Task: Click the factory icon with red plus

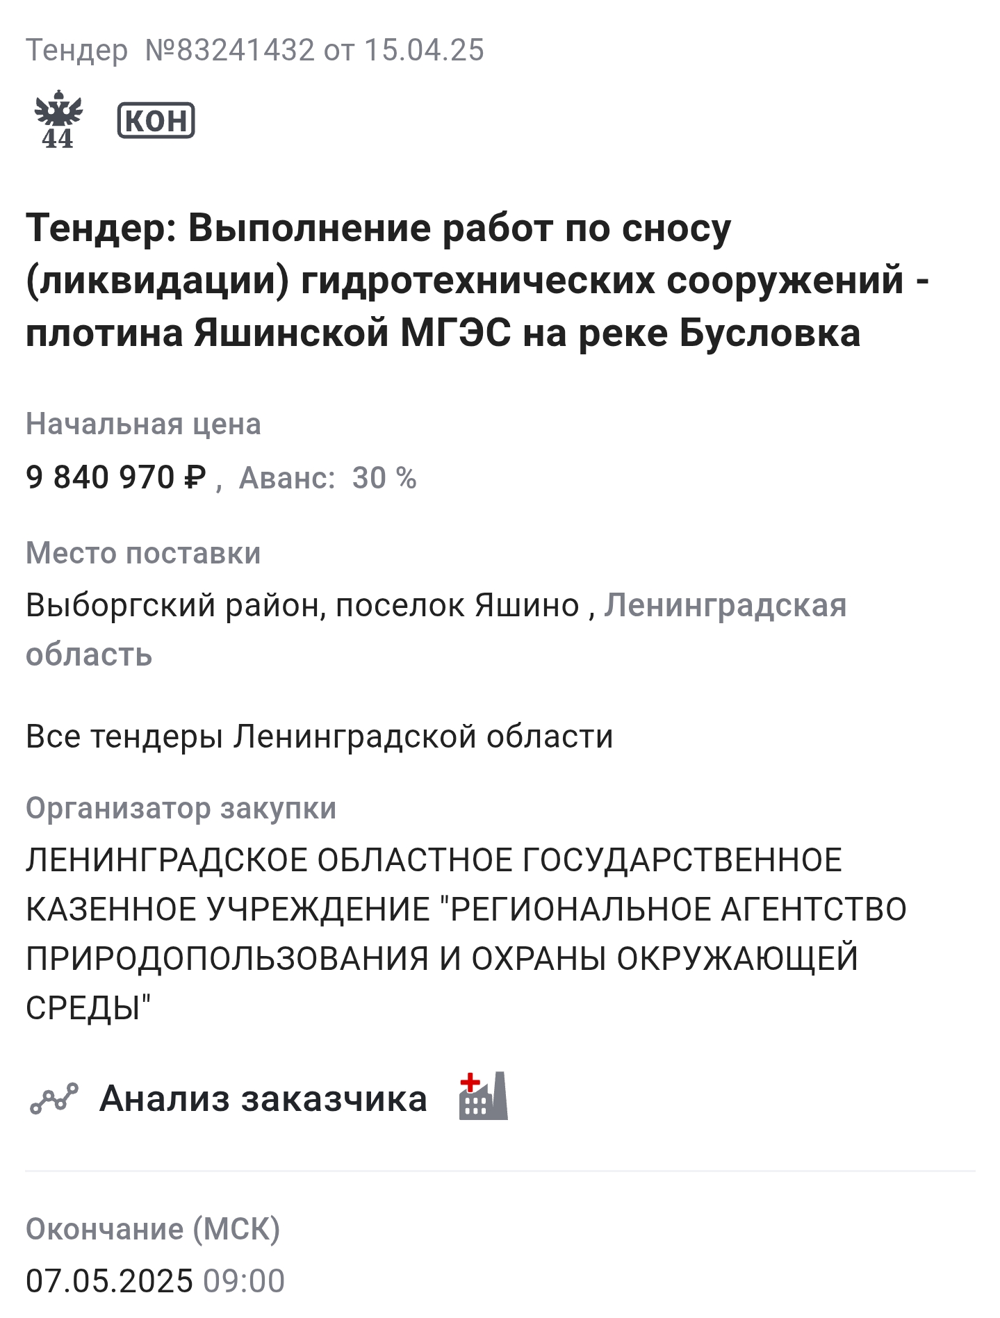Action: [483, 1097]
